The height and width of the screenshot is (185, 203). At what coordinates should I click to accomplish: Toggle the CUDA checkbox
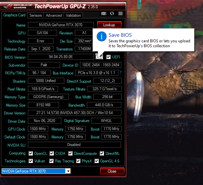pyautogui.click(x=52, y=154)
